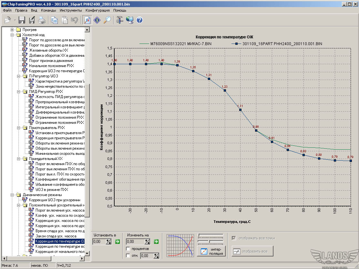This screenshot has height=269, width=359.
Task: Click the magnifying glass search icon
Action: click(x=107, y=20)
